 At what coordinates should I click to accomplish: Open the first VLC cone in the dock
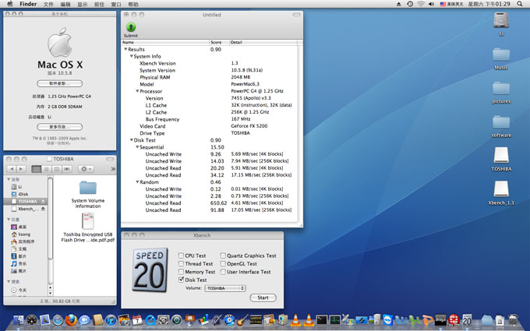(x=295, y=319)
